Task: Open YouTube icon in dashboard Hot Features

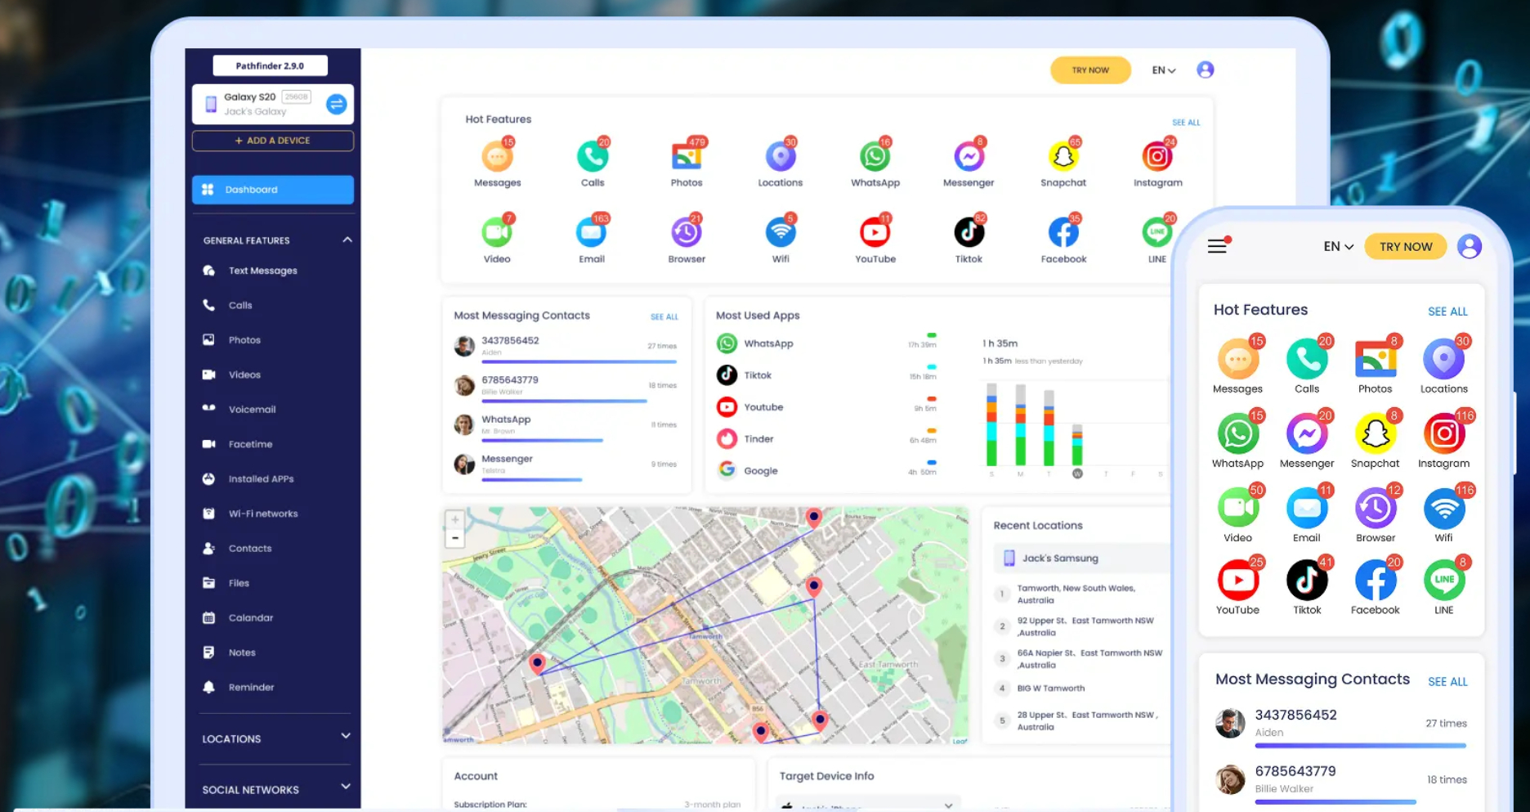Action: (875, 233)
